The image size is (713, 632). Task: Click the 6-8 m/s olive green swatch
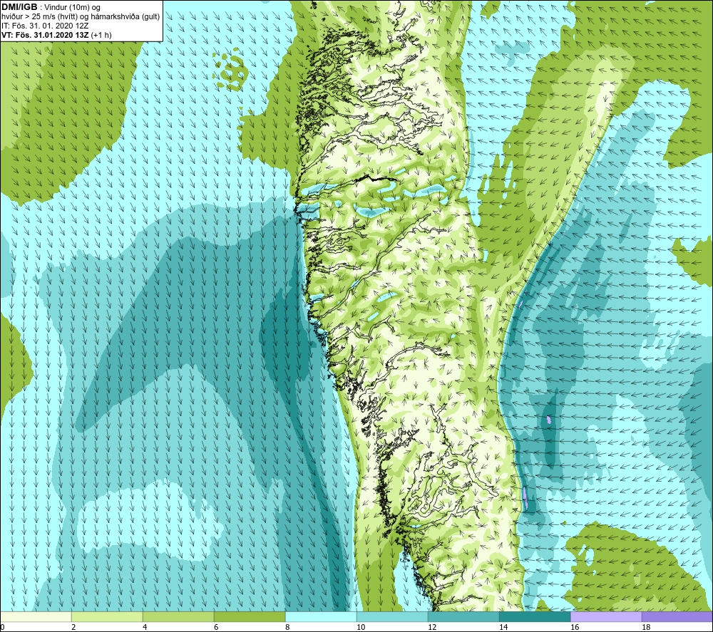pos(250,616)
